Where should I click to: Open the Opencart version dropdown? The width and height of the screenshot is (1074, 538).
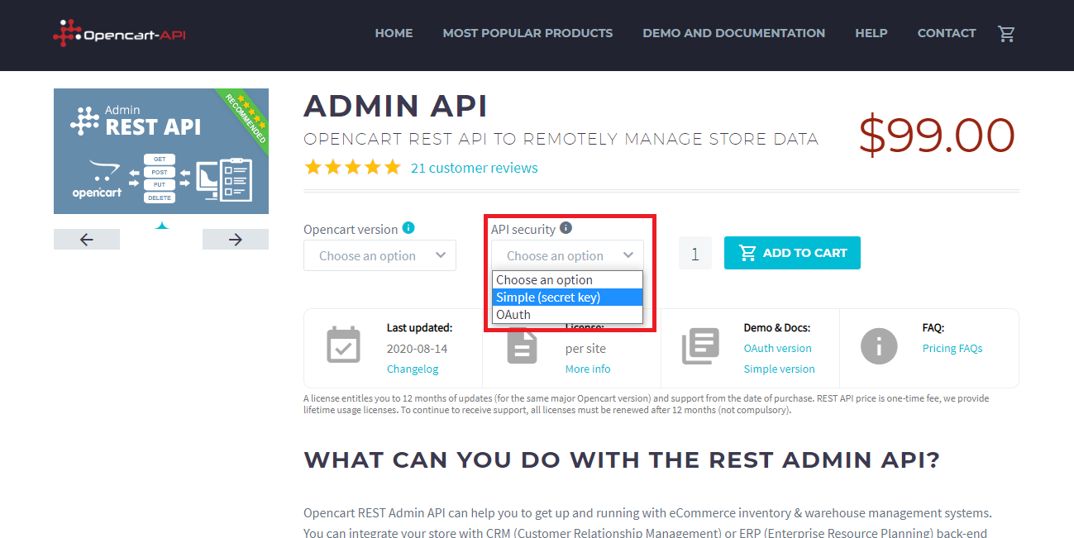[x=379, y=255]
